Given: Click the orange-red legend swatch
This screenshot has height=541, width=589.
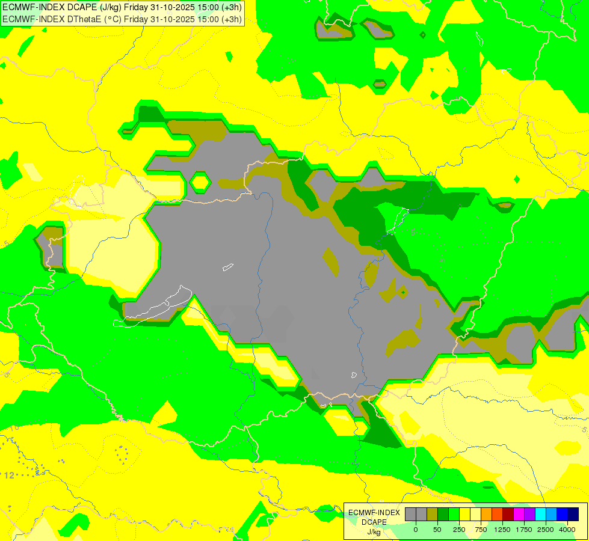Looking at the screenshot, I should (x=498, y=515).
